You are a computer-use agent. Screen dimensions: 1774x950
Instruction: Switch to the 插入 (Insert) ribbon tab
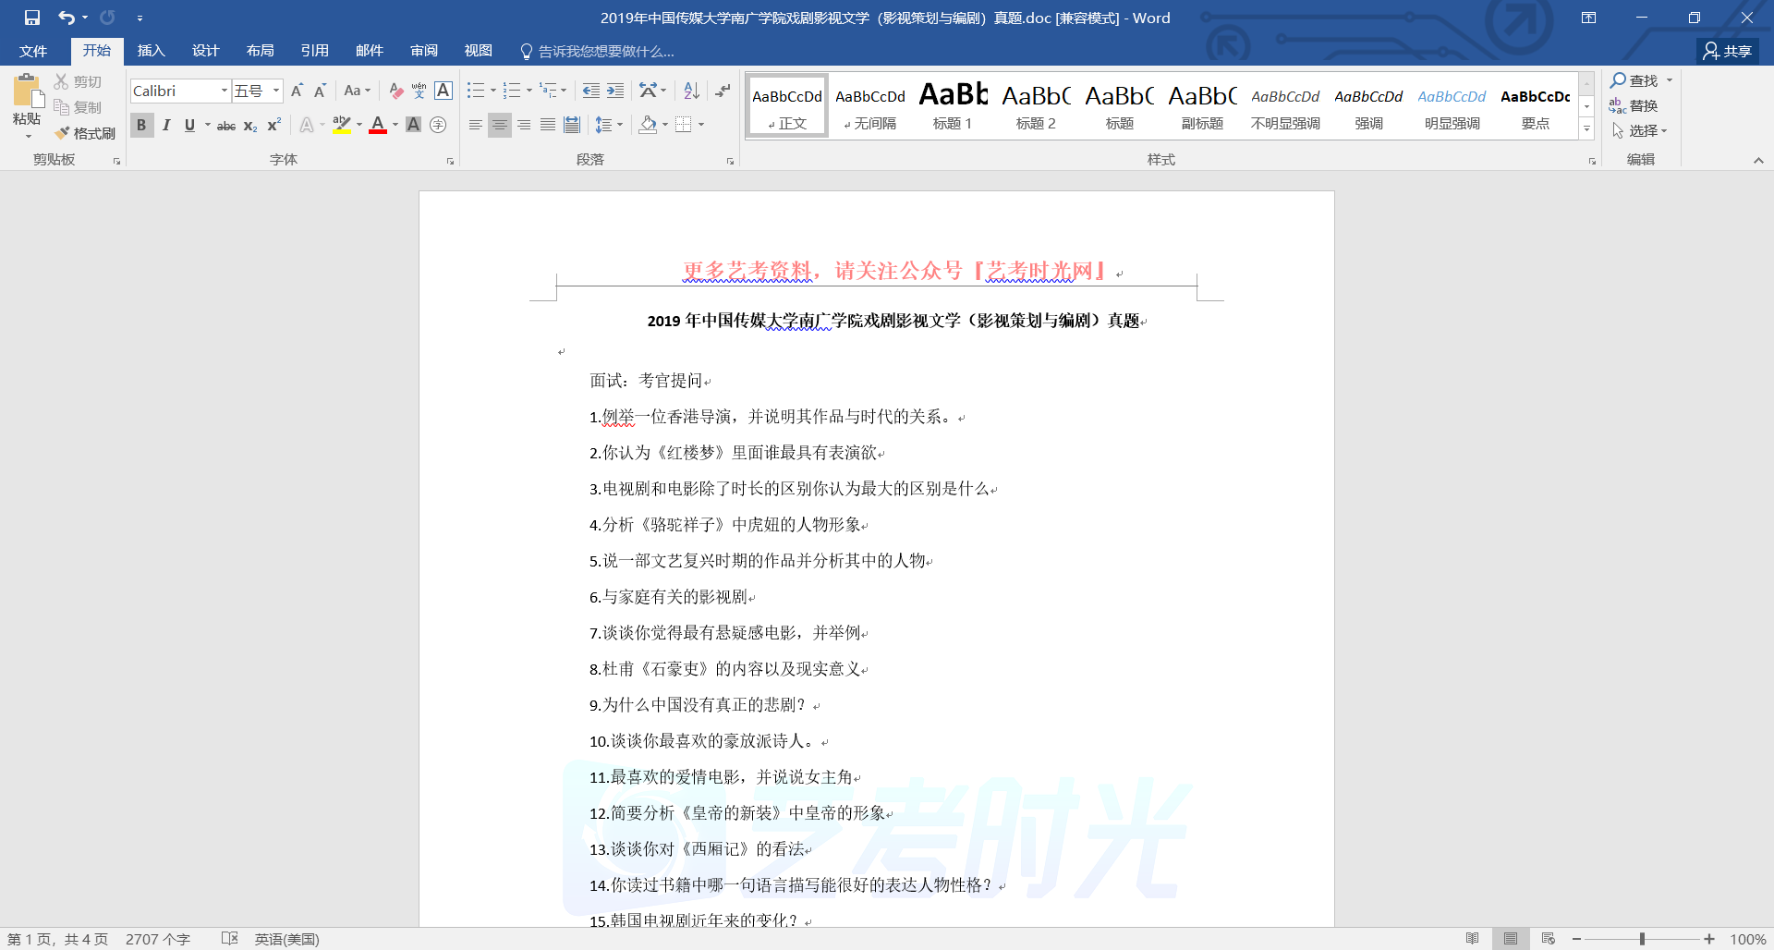(x=151, y=51)
